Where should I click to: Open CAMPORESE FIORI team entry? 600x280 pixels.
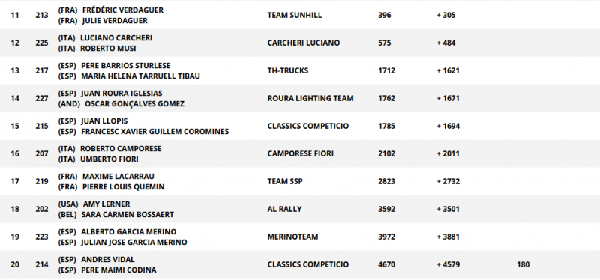(x=301, y=153)
